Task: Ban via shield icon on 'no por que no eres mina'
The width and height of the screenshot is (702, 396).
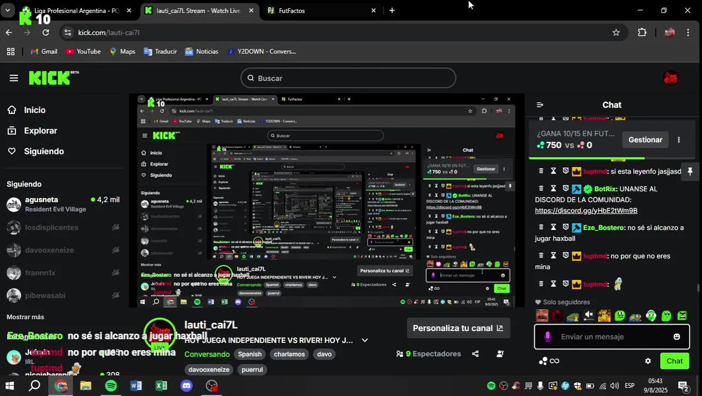Action: (565, 256)
